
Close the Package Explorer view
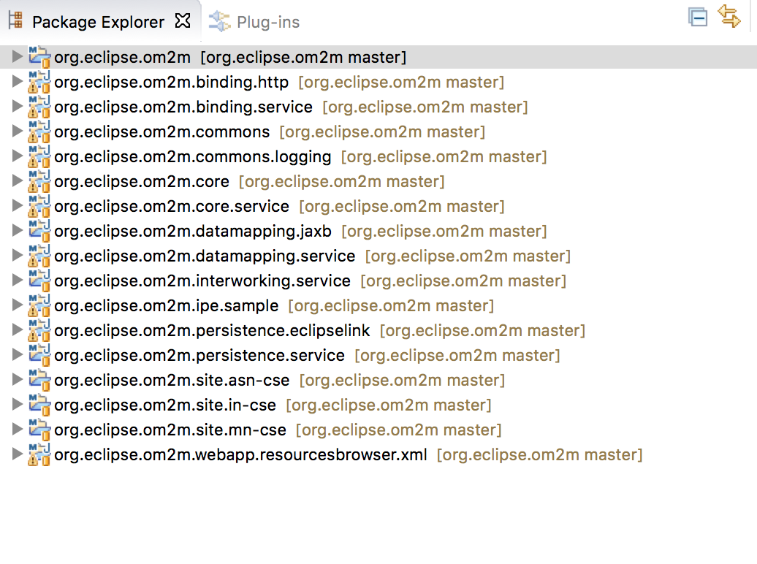tap(183, 20)
